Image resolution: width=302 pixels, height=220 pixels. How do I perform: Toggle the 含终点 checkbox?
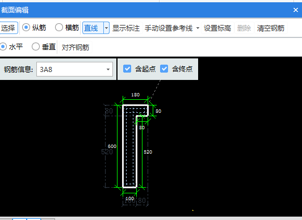point(164,69)
